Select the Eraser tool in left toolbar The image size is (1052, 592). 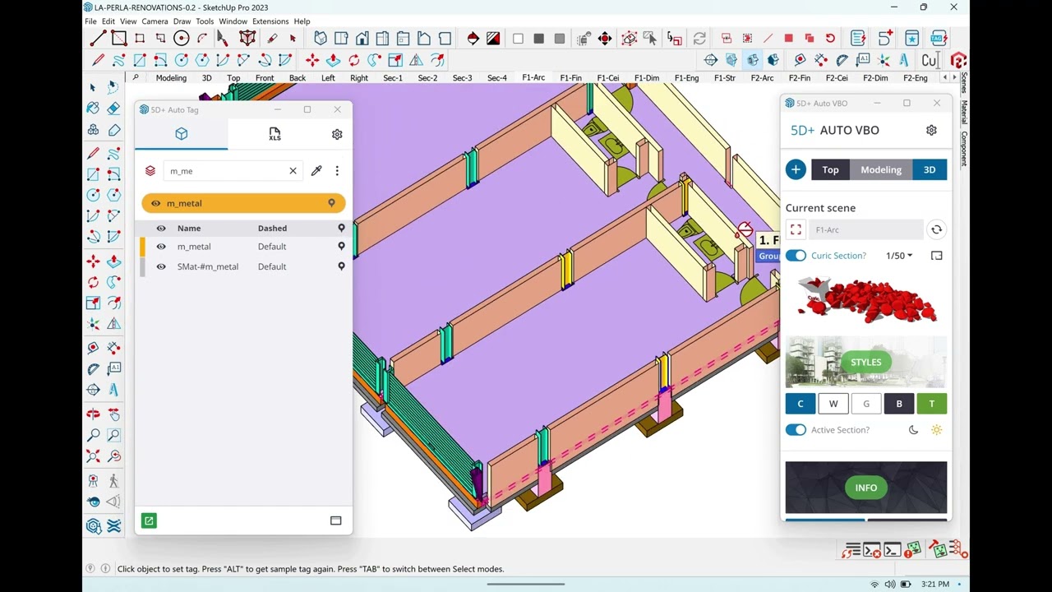coord(113,109)
